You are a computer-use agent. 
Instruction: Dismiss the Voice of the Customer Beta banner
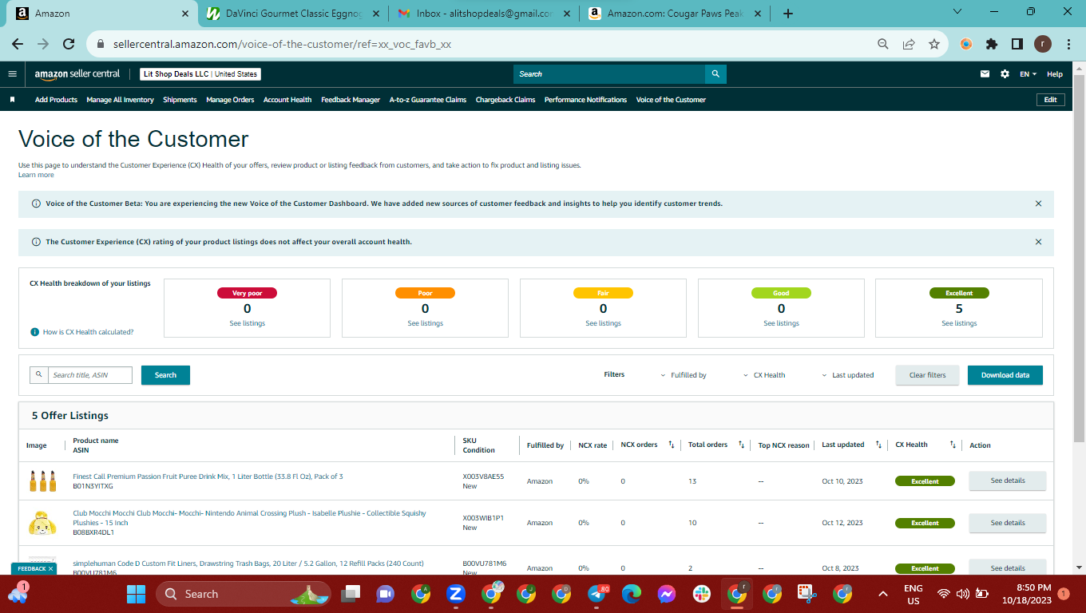coord(1038,204)
